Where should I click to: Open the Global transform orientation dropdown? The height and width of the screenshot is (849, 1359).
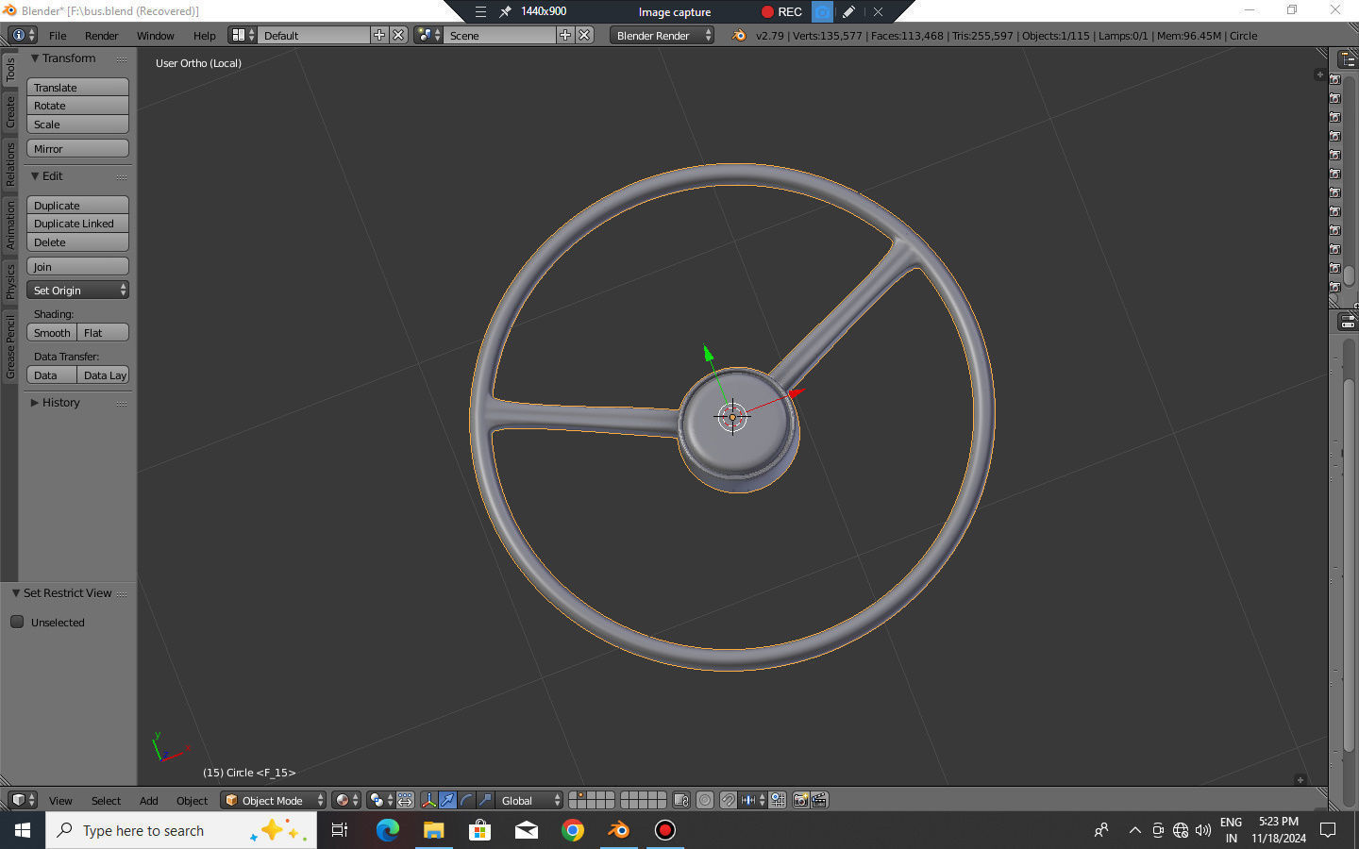tap(528, 800)
